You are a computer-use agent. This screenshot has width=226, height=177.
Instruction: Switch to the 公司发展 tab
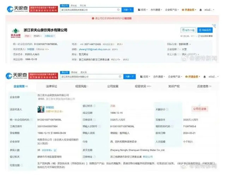113,86
